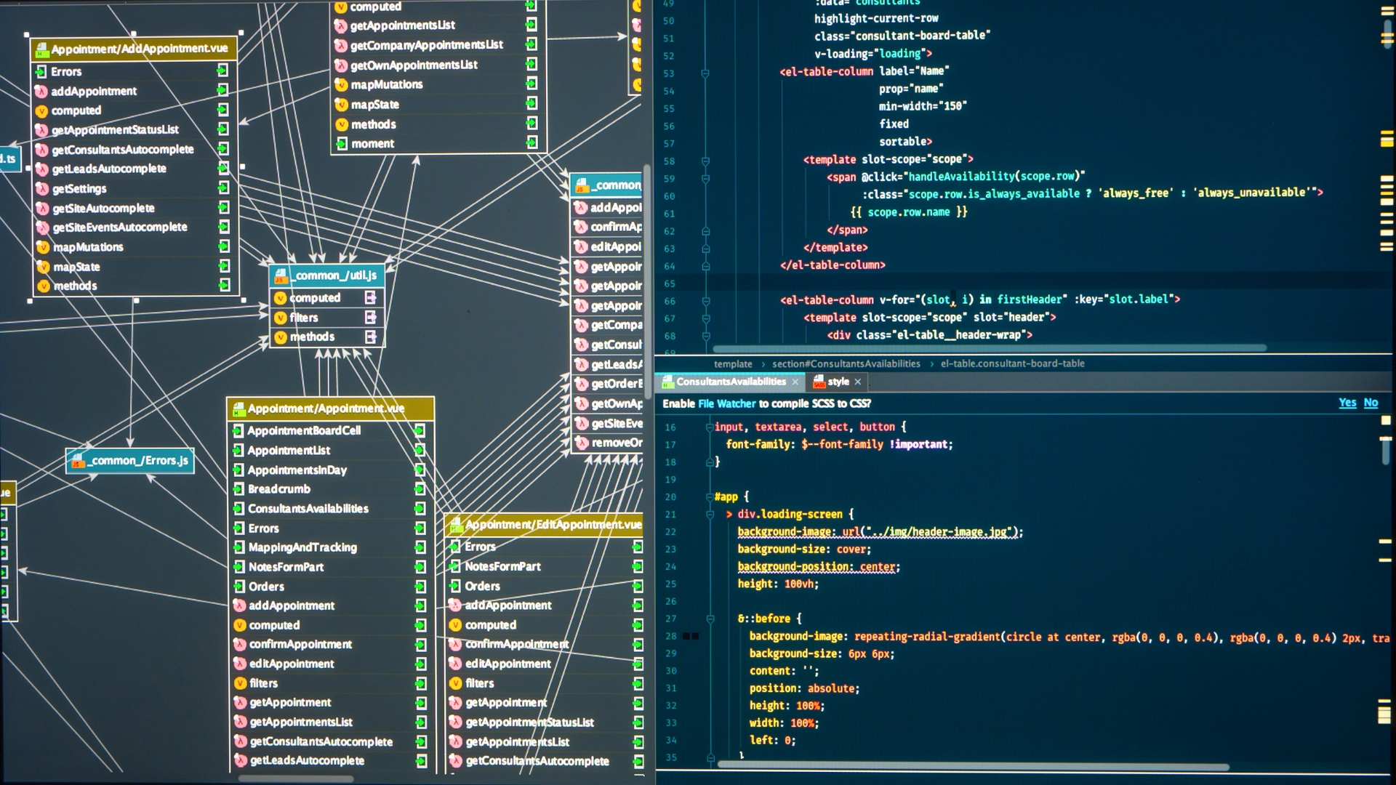Viewport: 1396px width, 785px height.
Task: Click the JS file icon on _common_/util.js node
Action: tap(280, 275)
